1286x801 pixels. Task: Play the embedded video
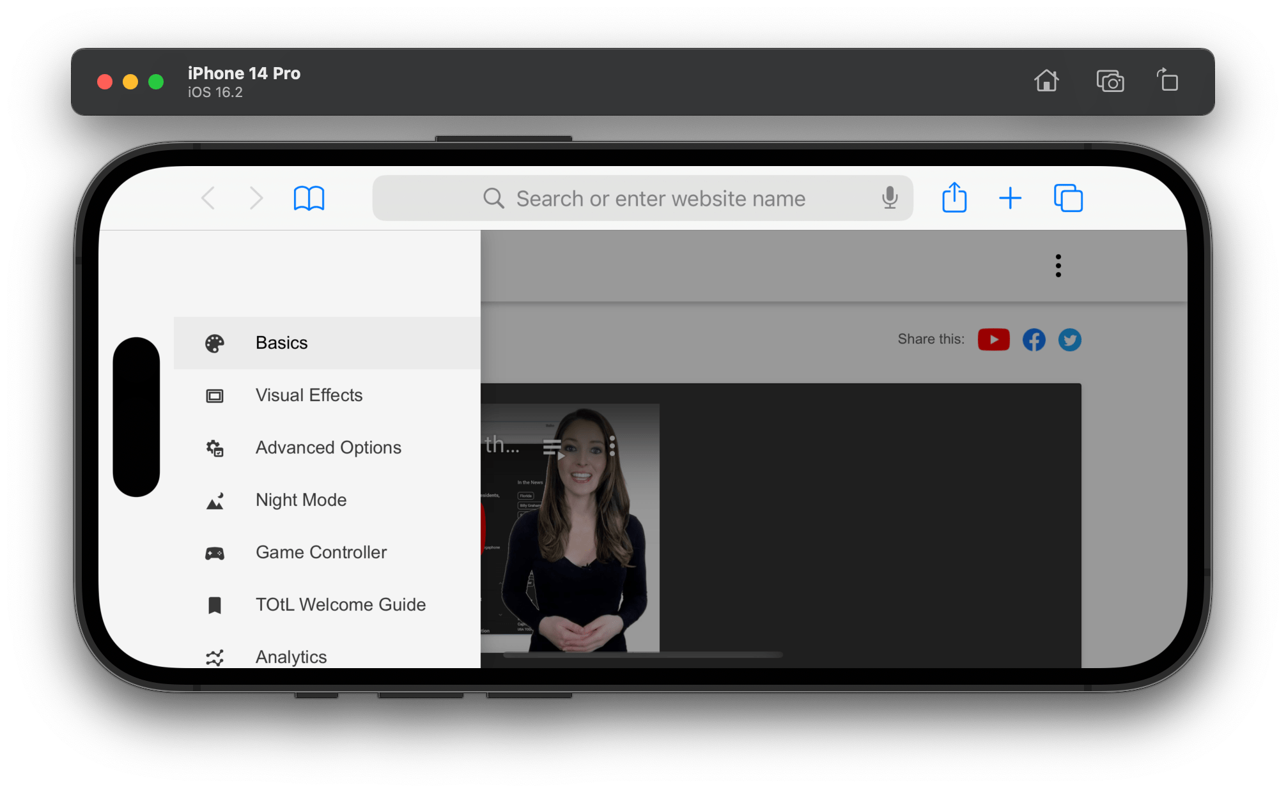pyautogui.click(x=562, y=457)
